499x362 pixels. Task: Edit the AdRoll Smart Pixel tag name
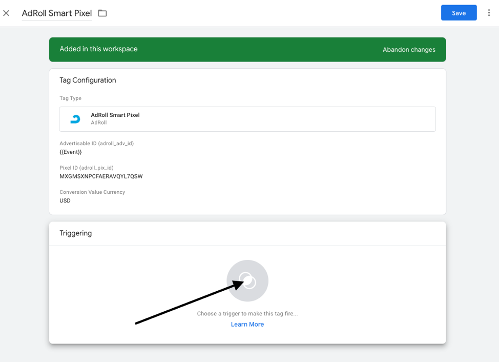click(56, 13)
